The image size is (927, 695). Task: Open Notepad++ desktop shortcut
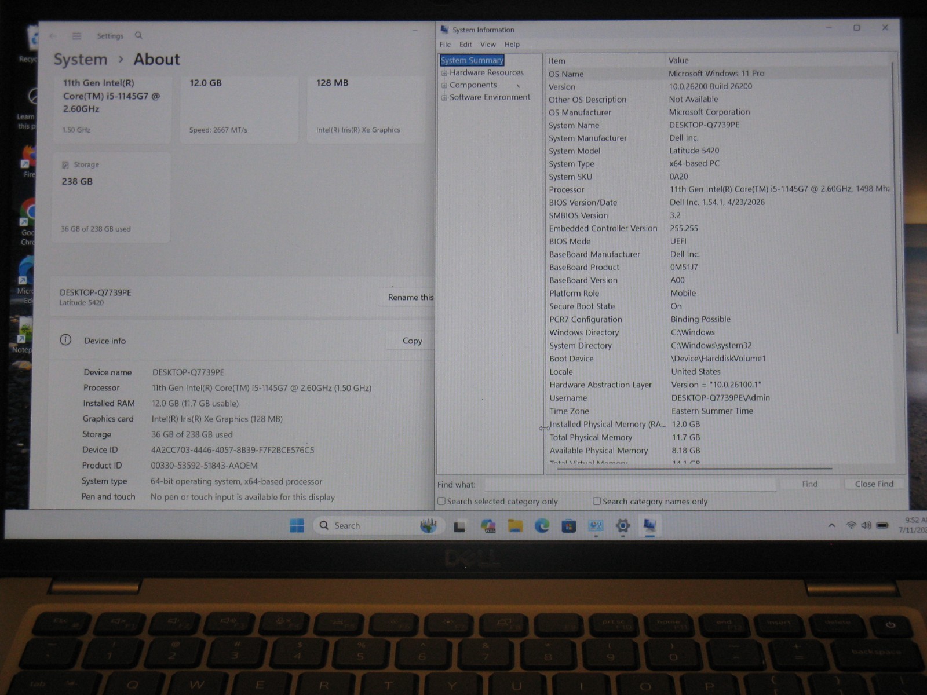click(23, 336)
